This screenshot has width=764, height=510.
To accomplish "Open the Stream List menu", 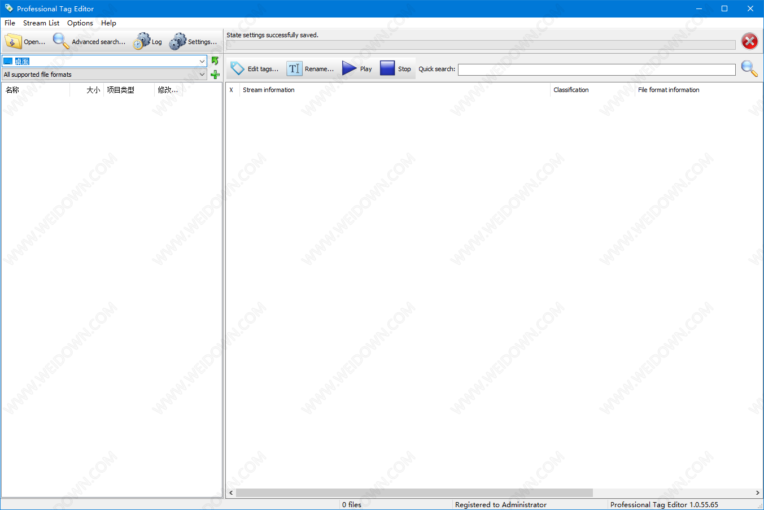I will tap(41, 23).
